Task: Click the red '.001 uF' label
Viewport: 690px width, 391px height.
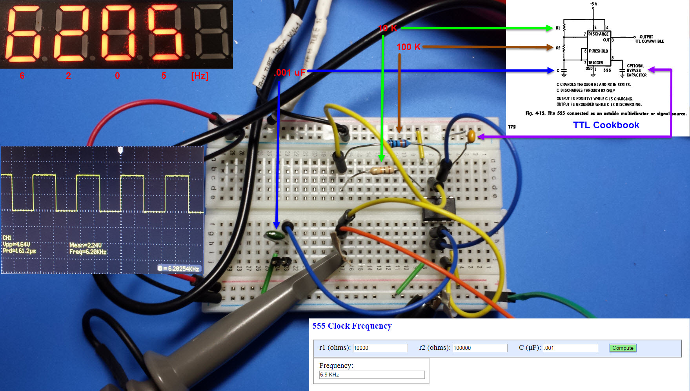Action: tap(289, 73)
